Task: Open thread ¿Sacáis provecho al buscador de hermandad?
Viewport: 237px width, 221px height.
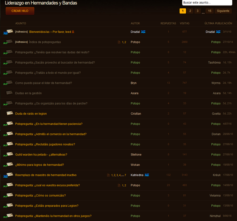Action: [x=55, y=62]
